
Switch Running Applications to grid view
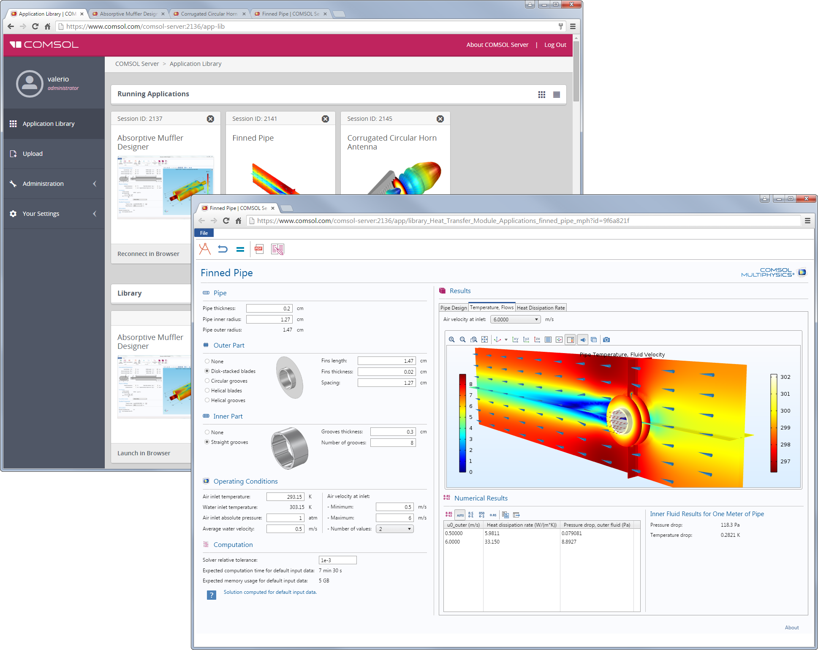(x=542, y=95)
